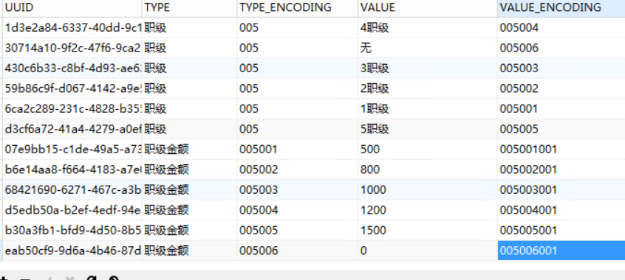The height and width of the screenshot is (280, 625).
Task: Click VALUE cell '1200'
Action: (428, 210)
